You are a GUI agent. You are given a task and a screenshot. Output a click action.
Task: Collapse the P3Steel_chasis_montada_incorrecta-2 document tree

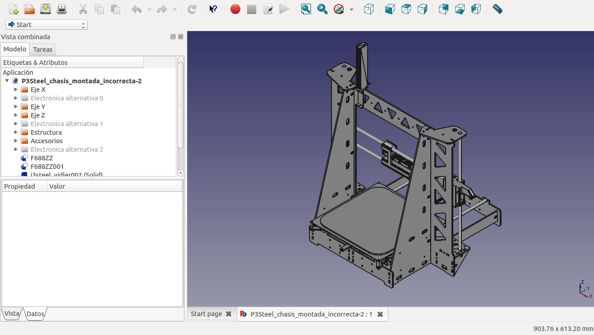7,81
